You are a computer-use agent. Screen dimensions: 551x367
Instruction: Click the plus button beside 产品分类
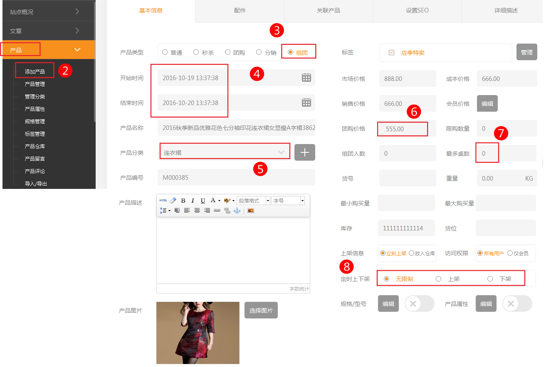click(304, 152)
